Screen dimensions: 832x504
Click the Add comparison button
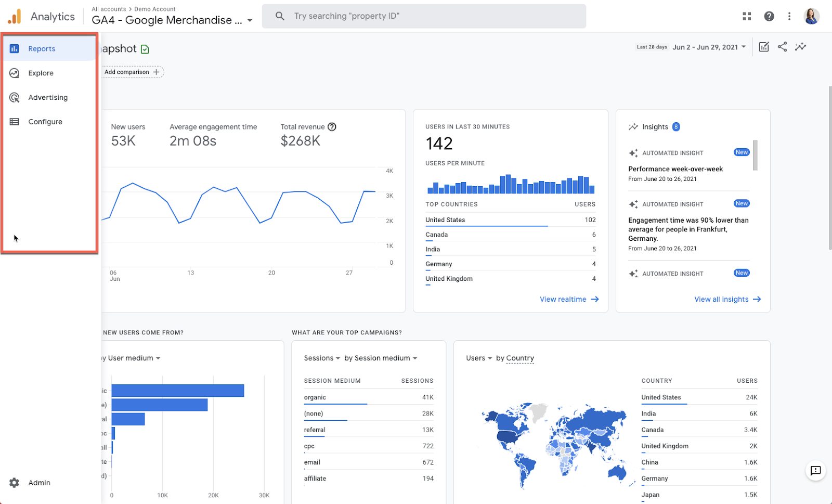click(133, 72)
